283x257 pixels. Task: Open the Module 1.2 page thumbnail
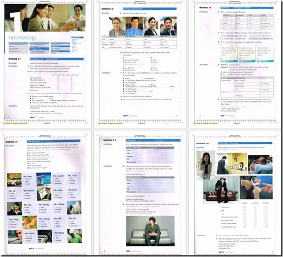tap(140, 63)
